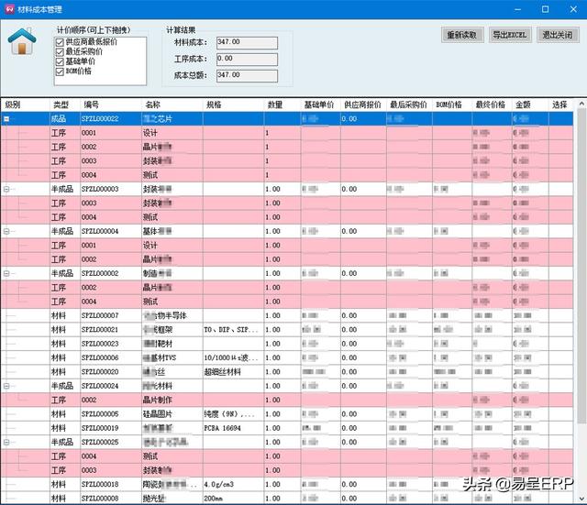The width and height of the screenshot is (587, 505).
Task: Click the 材料成本 result field
Action: tap(245, 42)
